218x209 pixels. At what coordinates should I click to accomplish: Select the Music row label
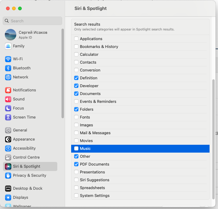85,148
